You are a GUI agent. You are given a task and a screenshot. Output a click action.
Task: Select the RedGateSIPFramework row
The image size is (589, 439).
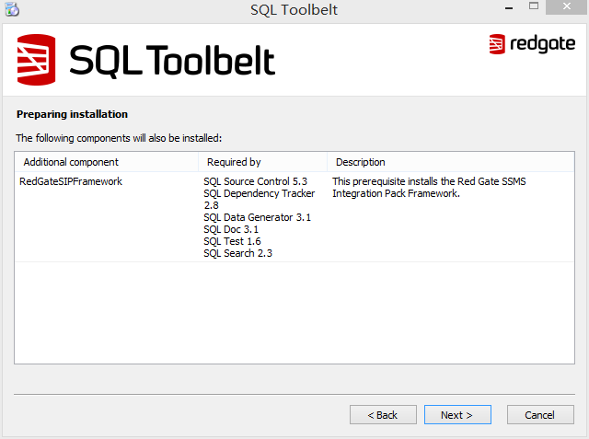click(x=294, y=217)
